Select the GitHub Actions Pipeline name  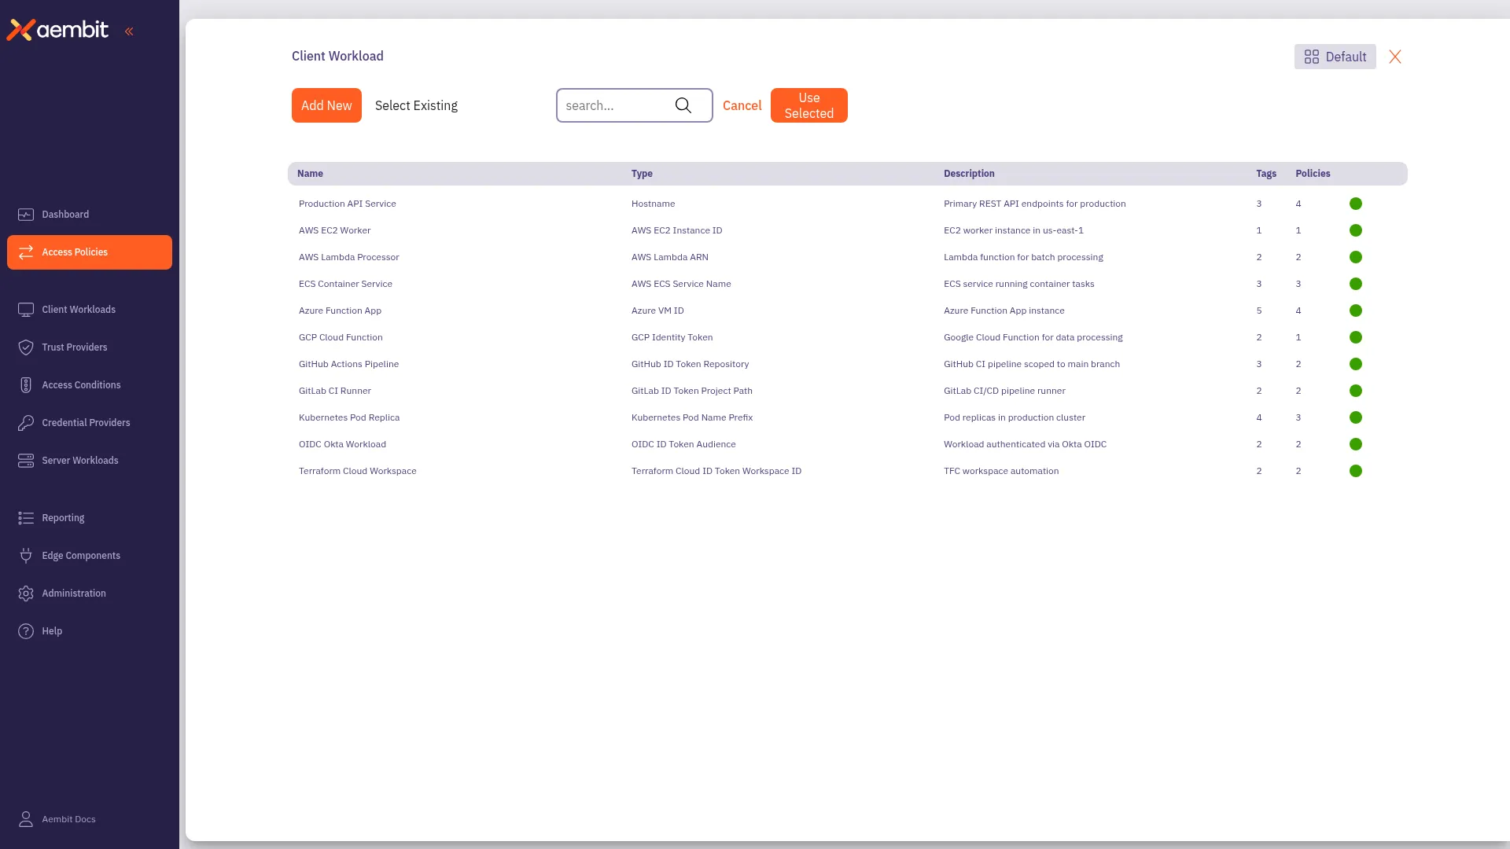348,364
